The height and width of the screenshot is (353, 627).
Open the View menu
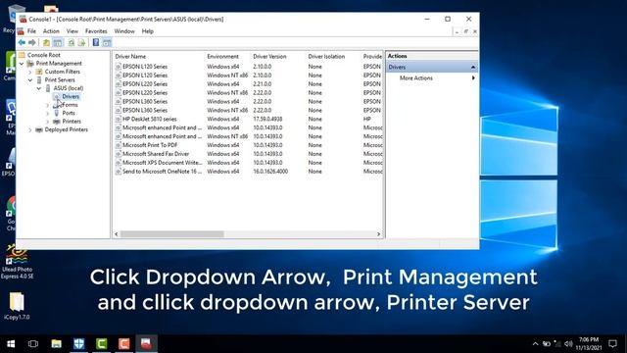tap(72, 31)
